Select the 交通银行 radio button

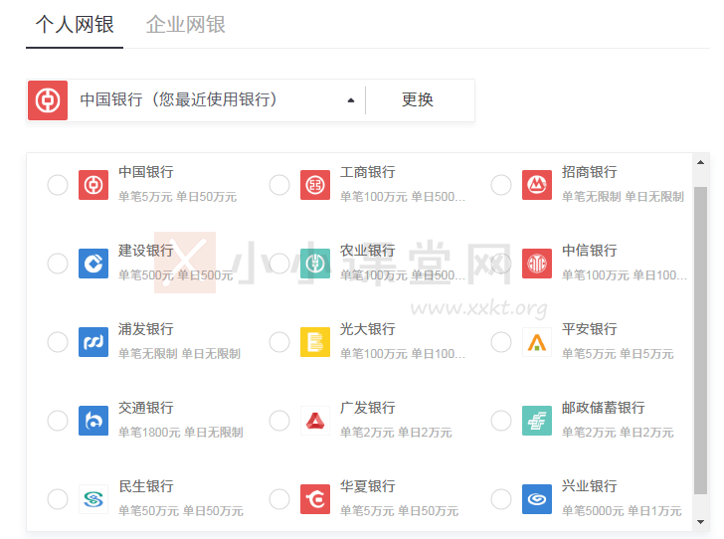58,421
